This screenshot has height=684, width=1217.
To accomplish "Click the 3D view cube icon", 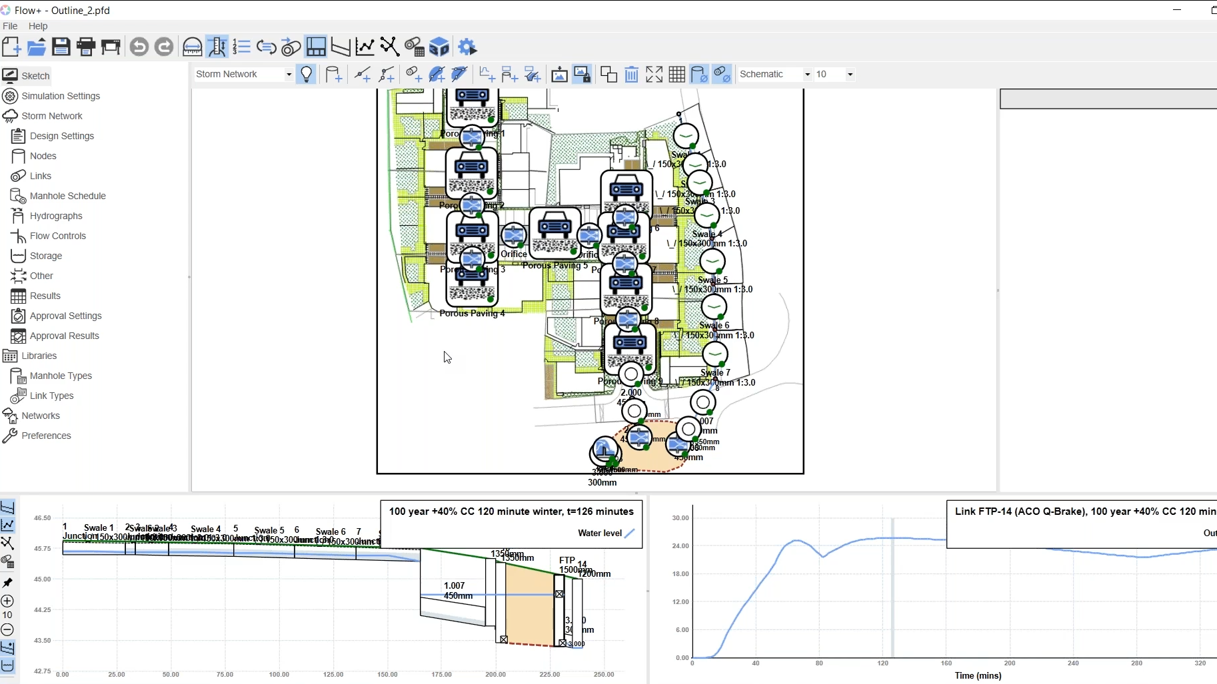I will [x=439, y=47].
